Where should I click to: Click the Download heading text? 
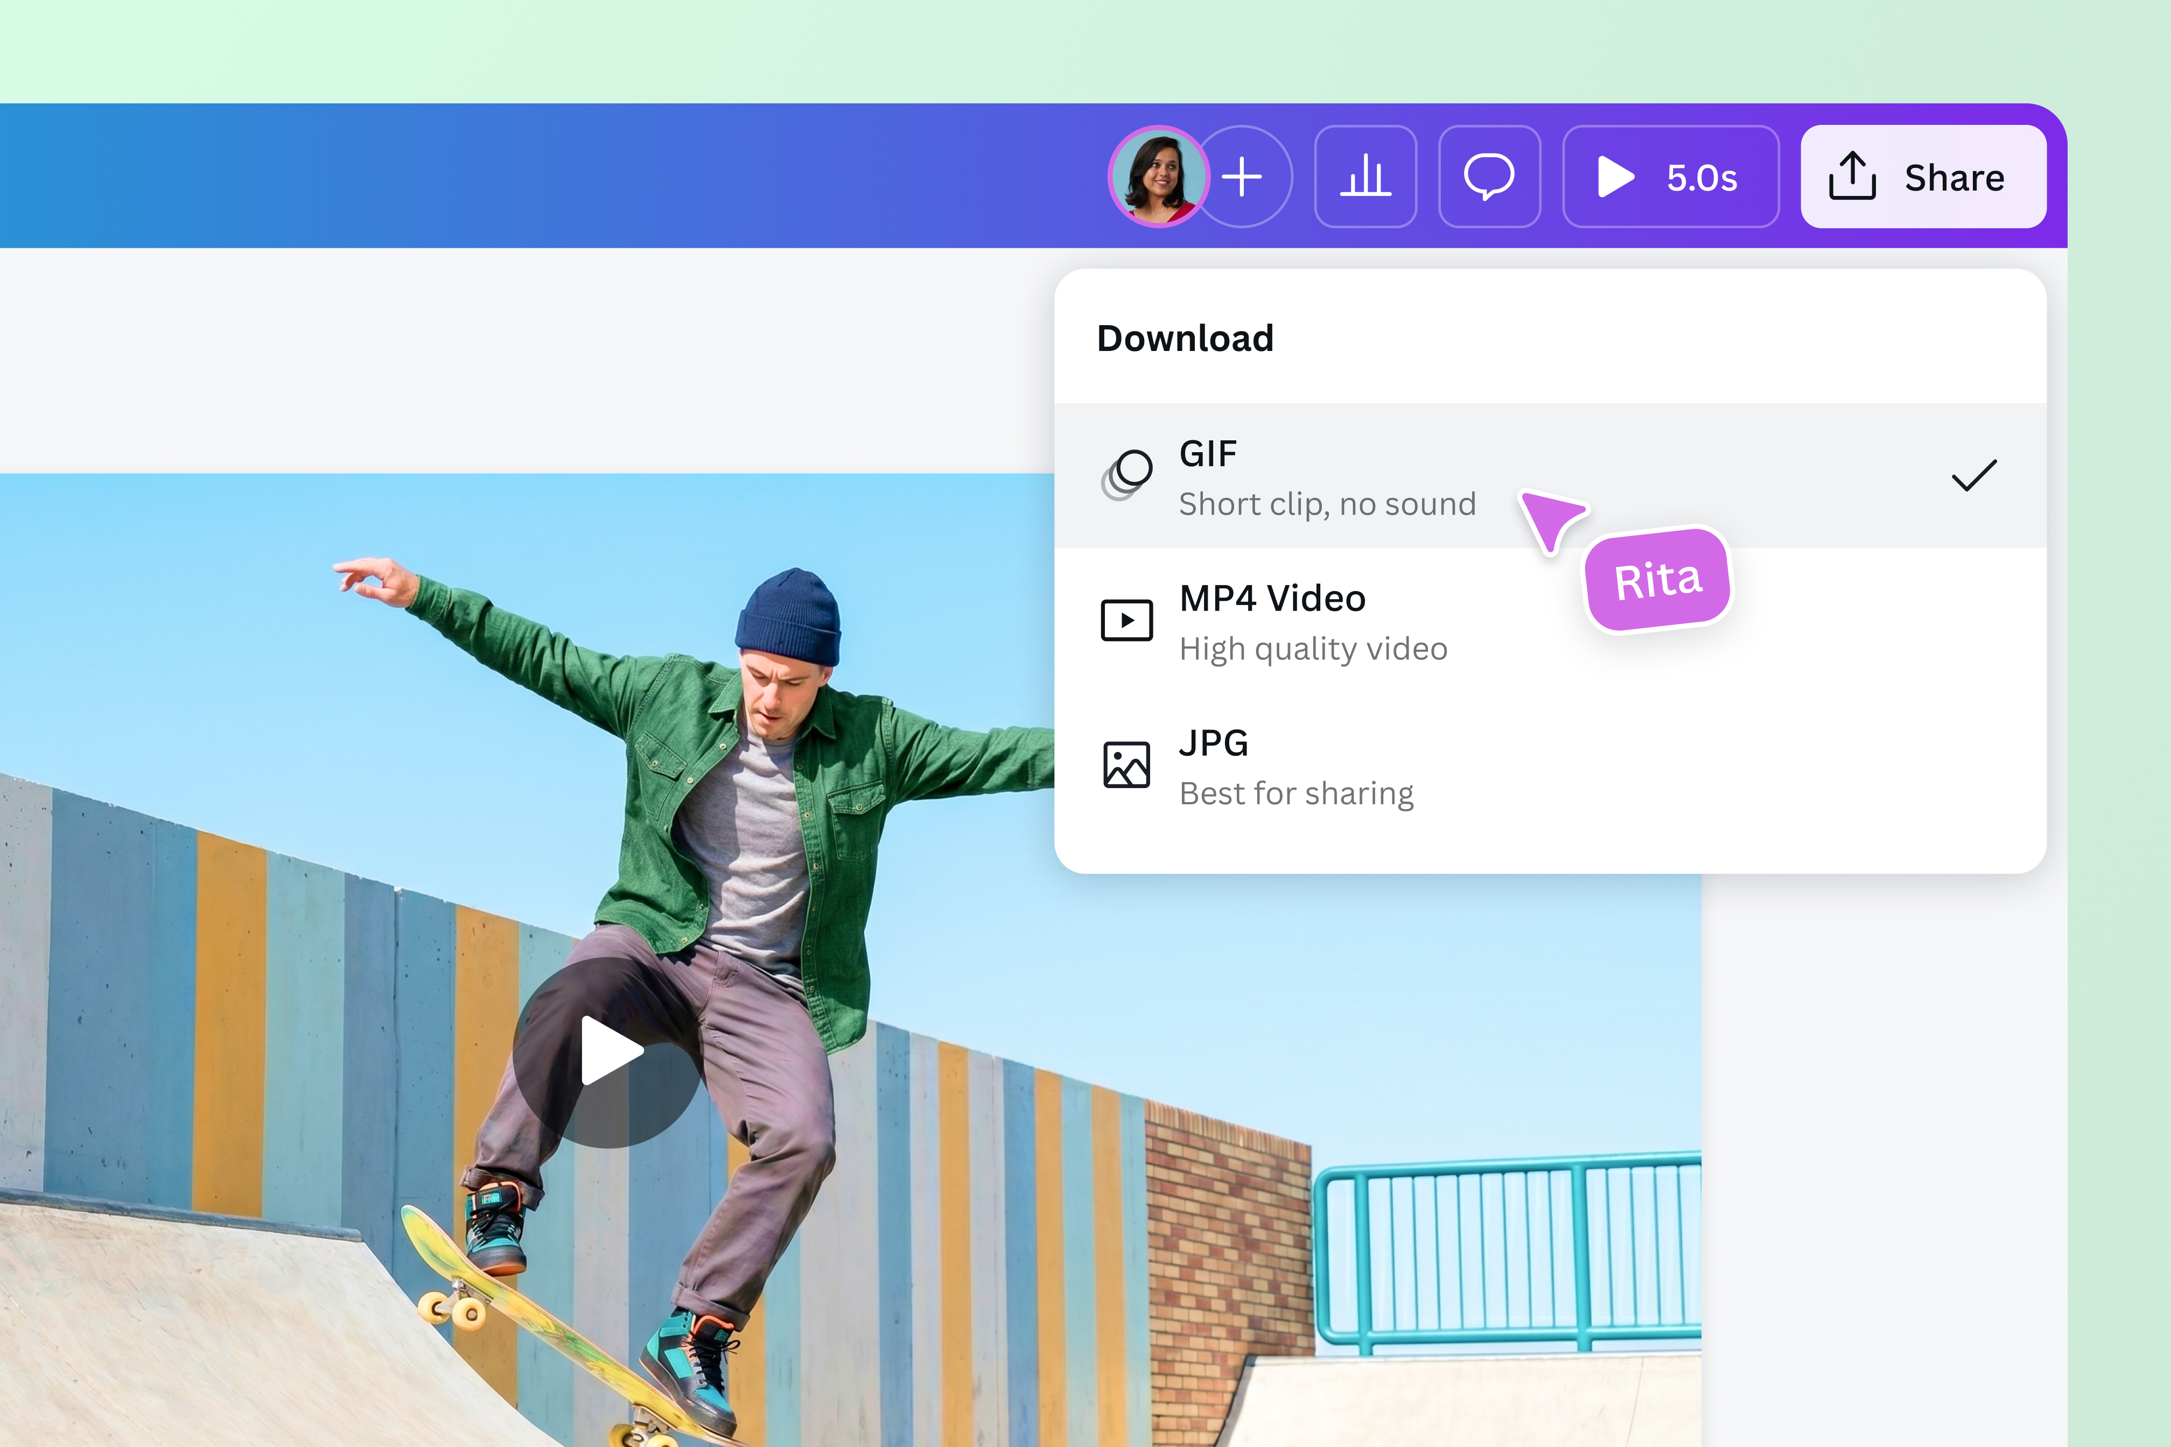click(x=1185, y=338)
